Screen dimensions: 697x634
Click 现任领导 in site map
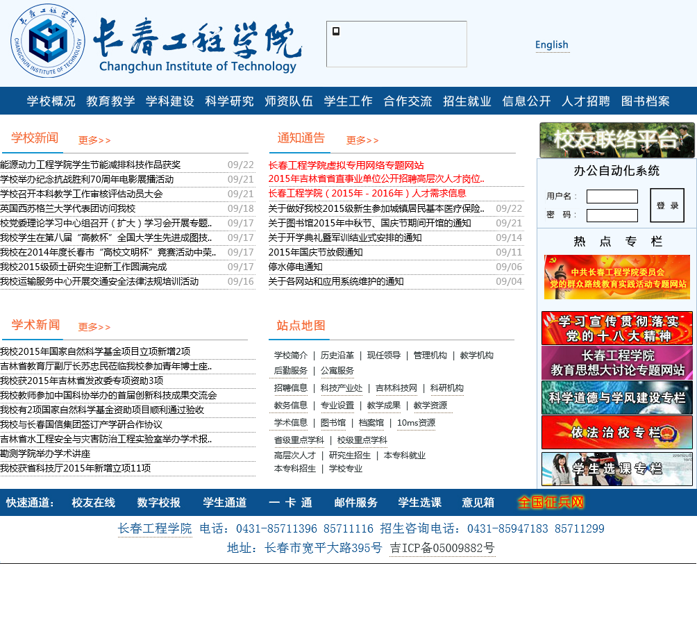[384, 356]
